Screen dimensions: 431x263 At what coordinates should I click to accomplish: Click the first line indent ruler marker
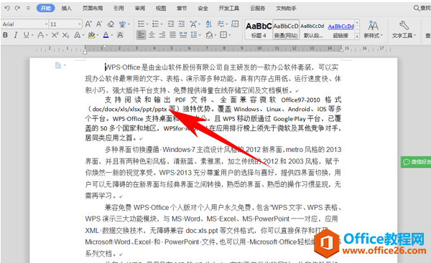[x=104, y=47]
